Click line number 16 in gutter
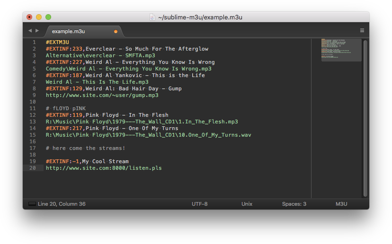The width and height of the screenshot is (392, 244). point(33,141)
